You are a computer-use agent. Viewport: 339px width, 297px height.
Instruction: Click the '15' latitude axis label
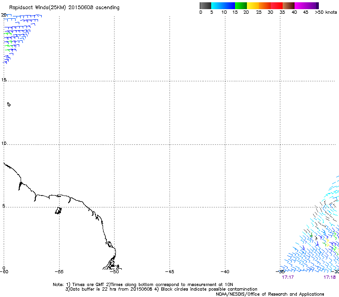(x=4, y=80)
